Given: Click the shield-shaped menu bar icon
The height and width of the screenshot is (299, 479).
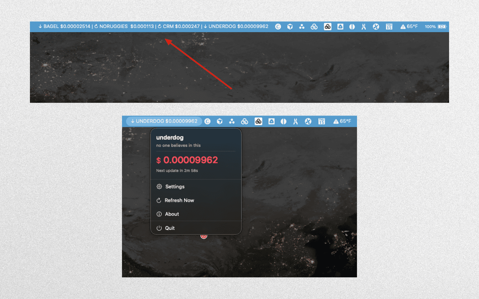Looking at the screenshot, I should click(x=290, y=27).
